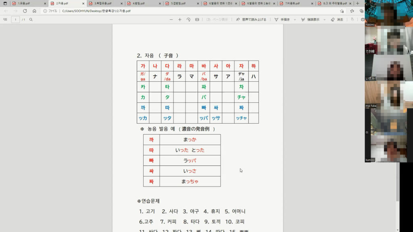Viewport: 413px width, 232px height.
Task: Refresh the browser page
Action: [25, 11]
